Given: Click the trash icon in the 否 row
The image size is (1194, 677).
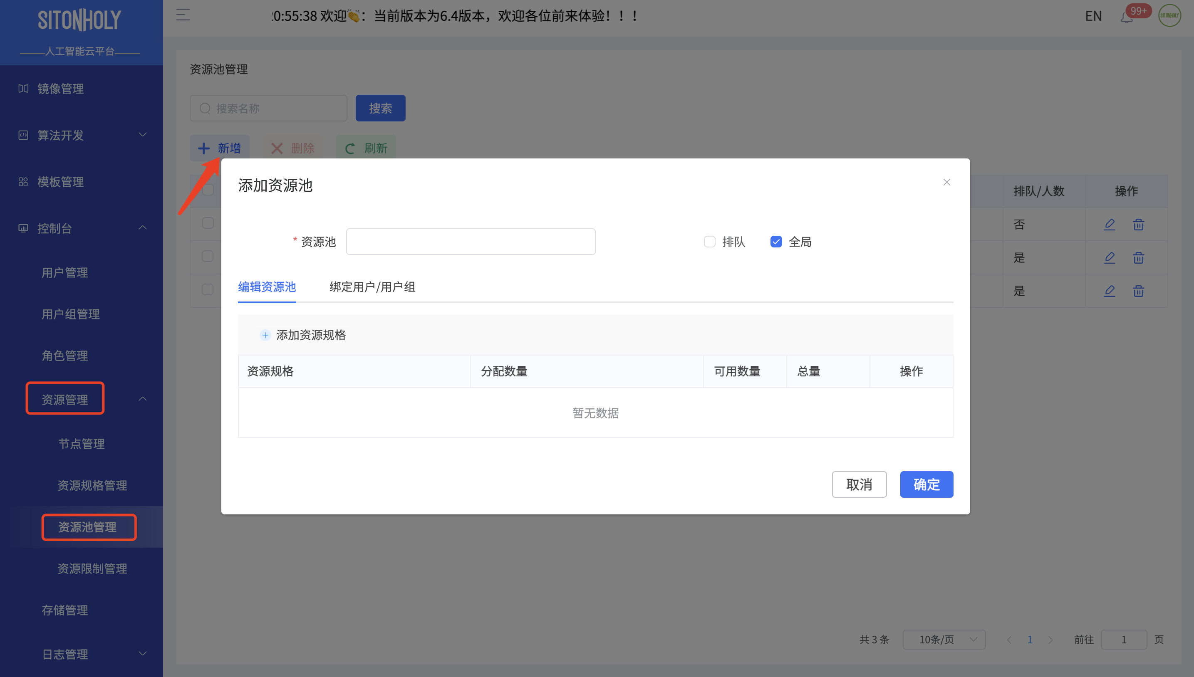Looking at the screenshot, I should (1138, 224).
